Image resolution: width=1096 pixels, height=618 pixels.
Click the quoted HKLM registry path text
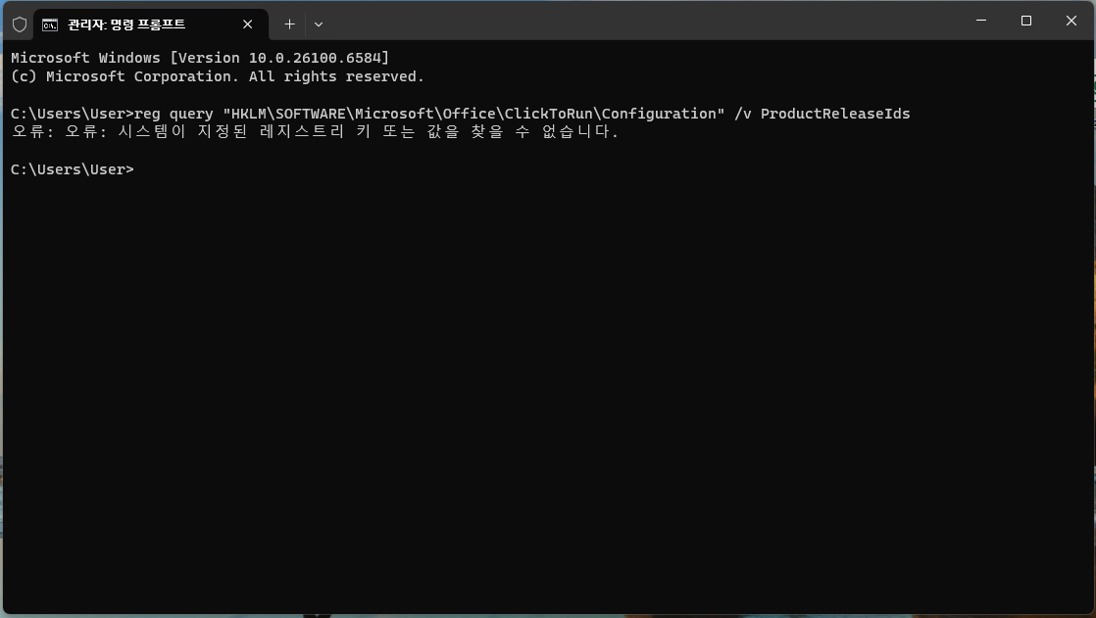click(x=473, y=114)
